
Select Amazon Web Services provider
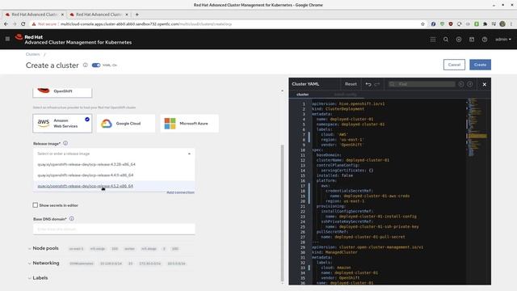(x=62, y=124)
